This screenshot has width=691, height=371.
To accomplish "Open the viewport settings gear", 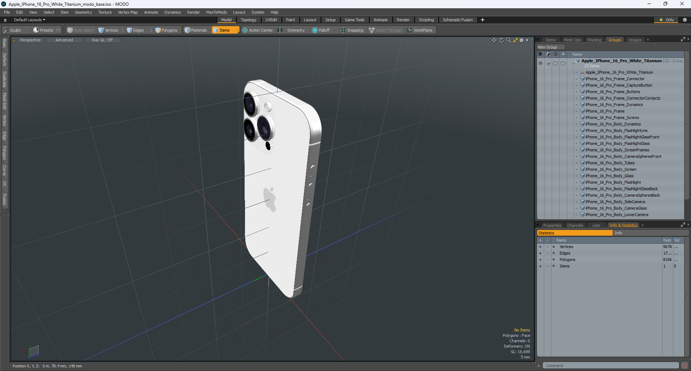I will click(521, 40).
